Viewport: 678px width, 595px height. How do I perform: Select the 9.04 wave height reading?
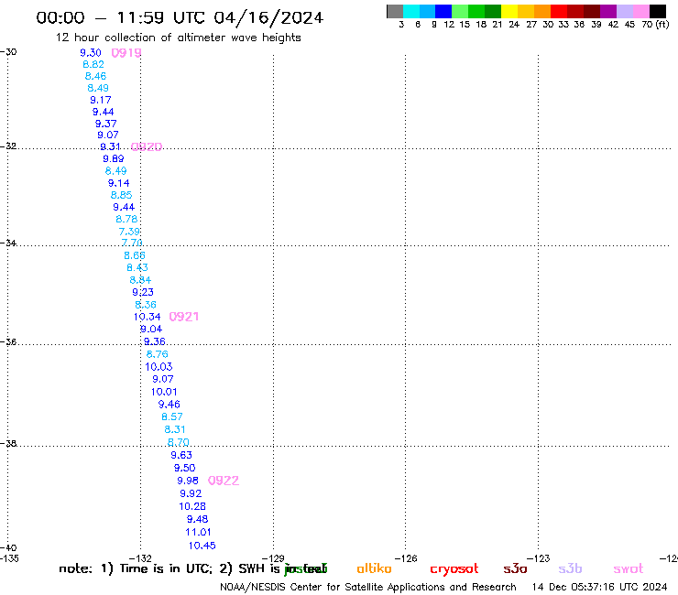[151, 329]
